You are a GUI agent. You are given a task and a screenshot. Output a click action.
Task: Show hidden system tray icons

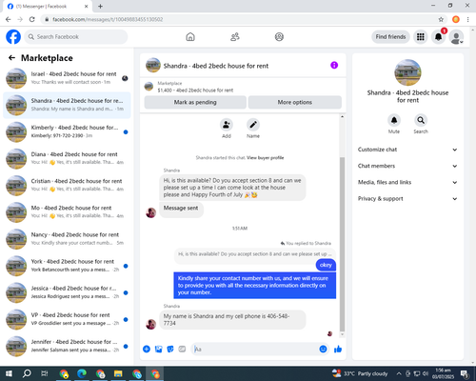(399, 373)
